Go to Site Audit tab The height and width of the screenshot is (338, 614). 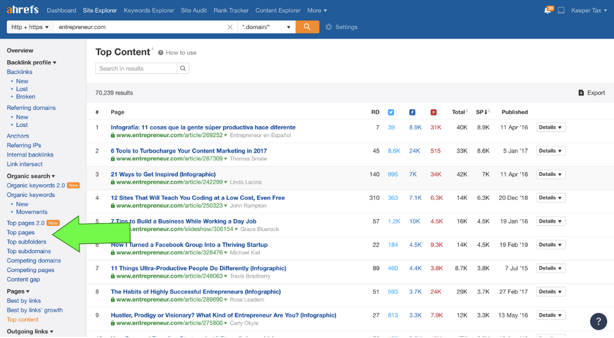point(194,10)
